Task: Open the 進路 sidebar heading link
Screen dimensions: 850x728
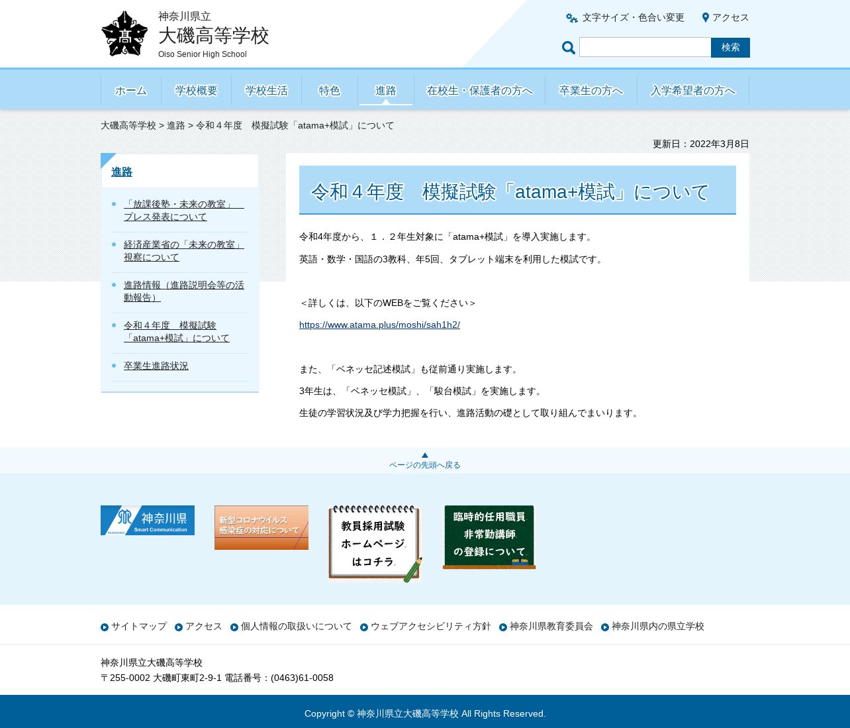Action: 122,172
